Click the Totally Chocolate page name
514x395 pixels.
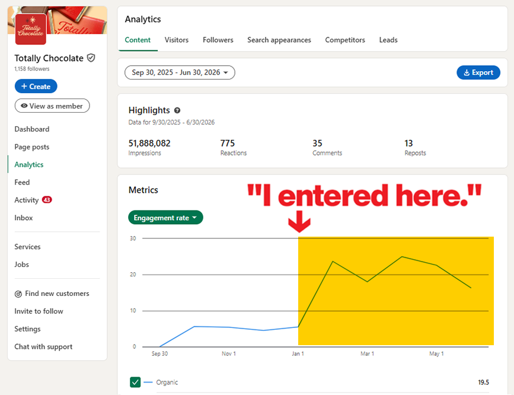tap(49, 58)
